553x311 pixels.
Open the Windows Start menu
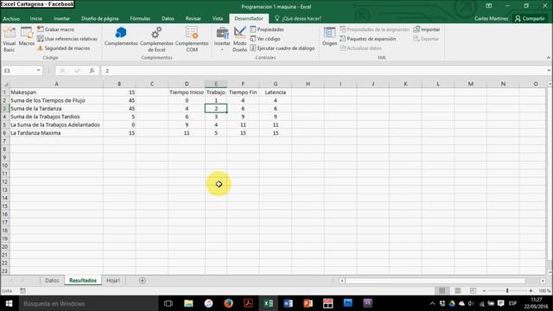coord(9,303)
